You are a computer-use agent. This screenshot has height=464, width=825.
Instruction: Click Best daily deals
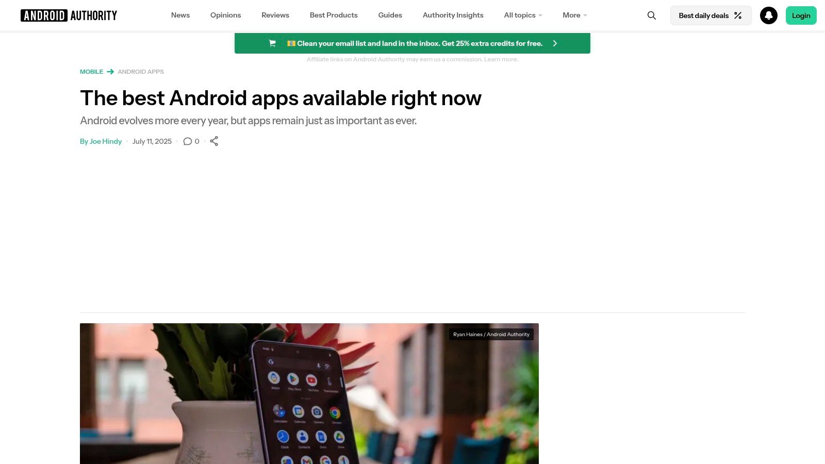704,15
